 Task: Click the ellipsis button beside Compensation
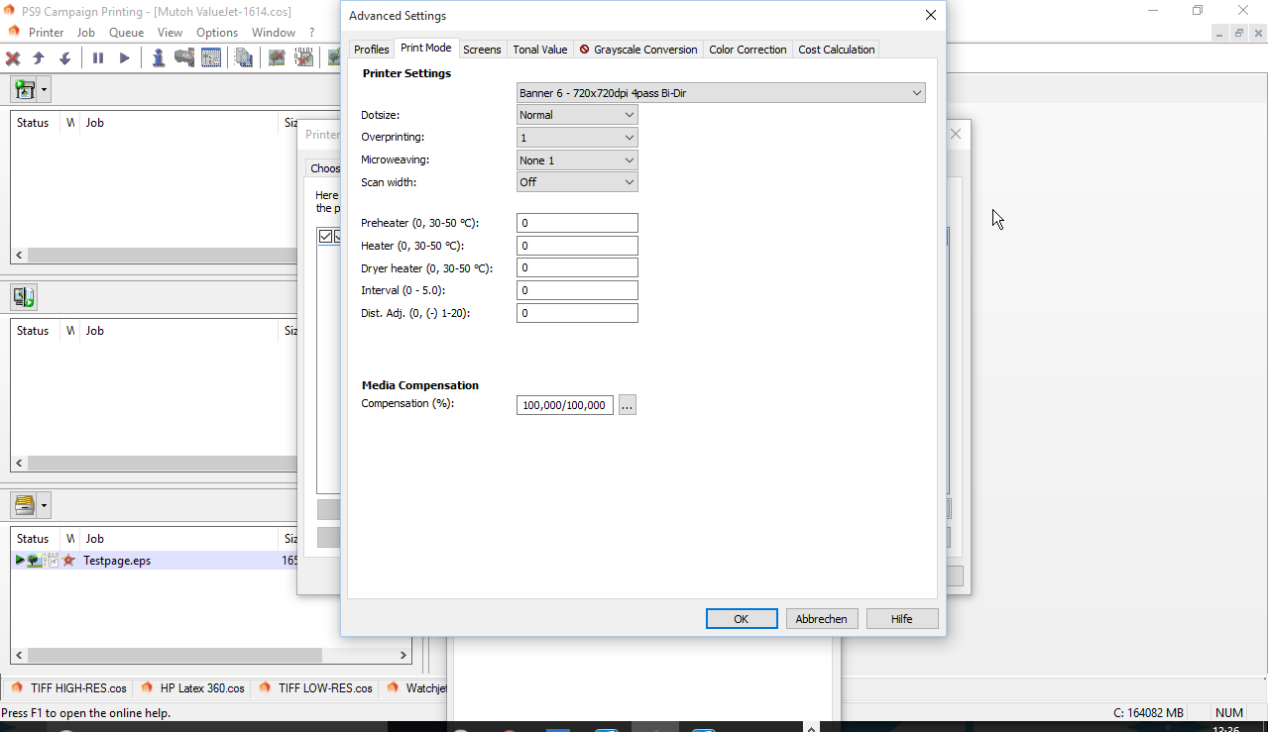[627, 405]
